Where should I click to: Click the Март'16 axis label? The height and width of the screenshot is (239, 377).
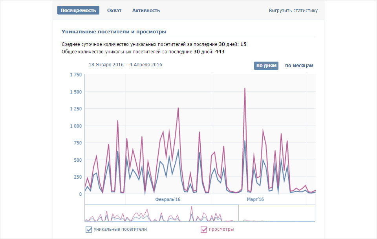click(255, 199)
